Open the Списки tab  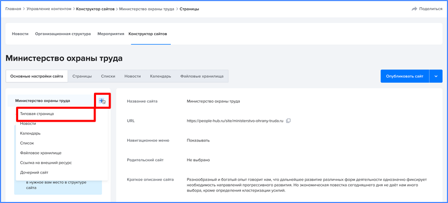click(108, 76)
